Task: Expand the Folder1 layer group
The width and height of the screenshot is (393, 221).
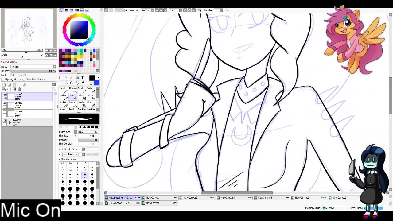Action: coord(10,122)
